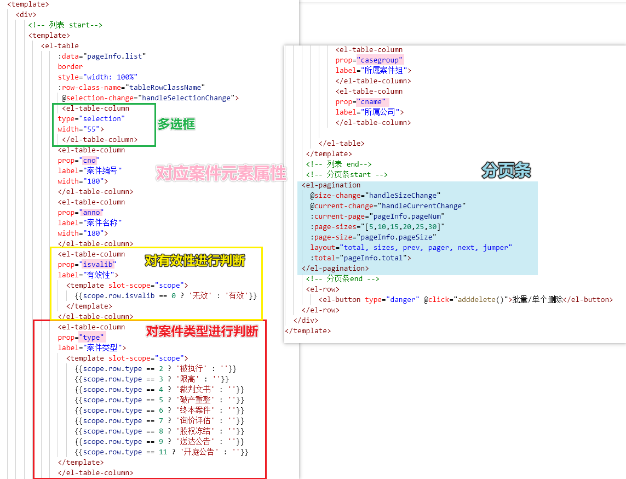Click the :row-class-name="tableRowClassName" line

click(x=131, y=88)
